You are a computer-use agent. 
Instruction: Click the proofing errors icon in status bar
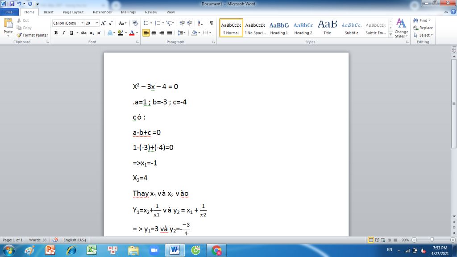tap(55, 240)
